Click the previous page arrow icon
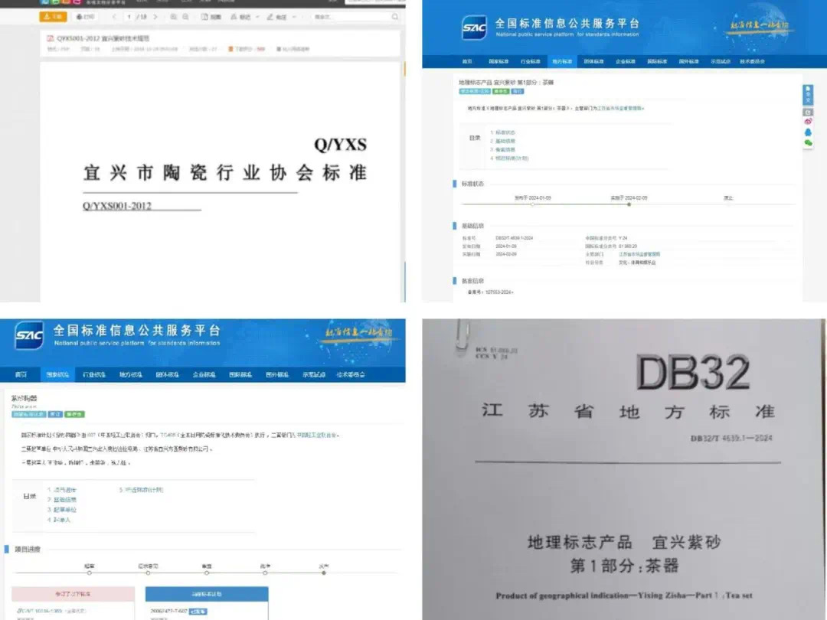The height and width of the screenshot is (620, 827). click(113, 16)
